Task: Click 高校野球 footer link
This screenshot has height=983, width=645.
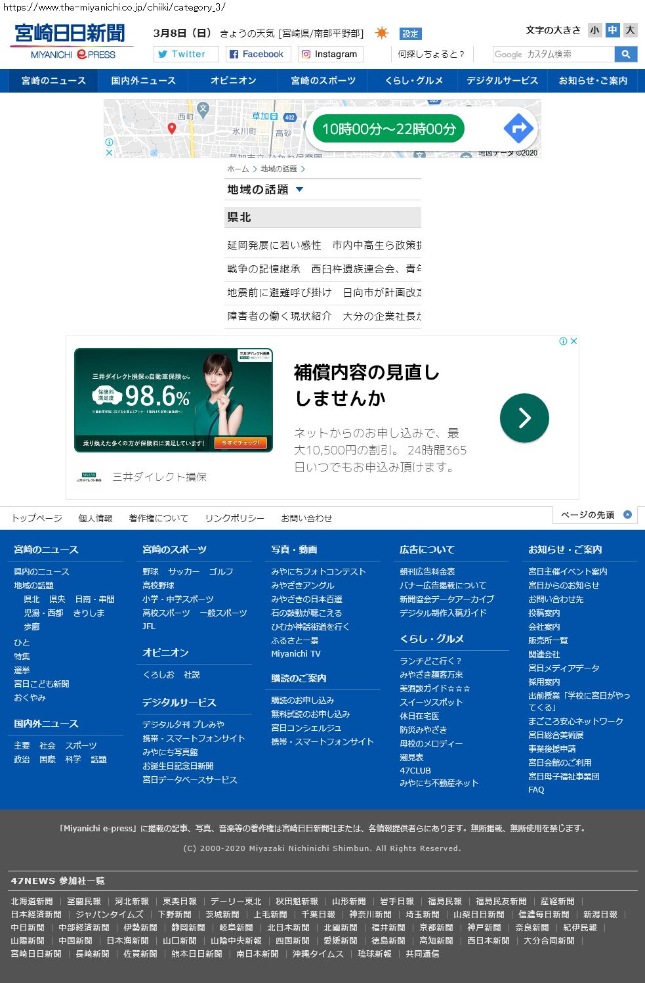Action: (x=158, y=585)
